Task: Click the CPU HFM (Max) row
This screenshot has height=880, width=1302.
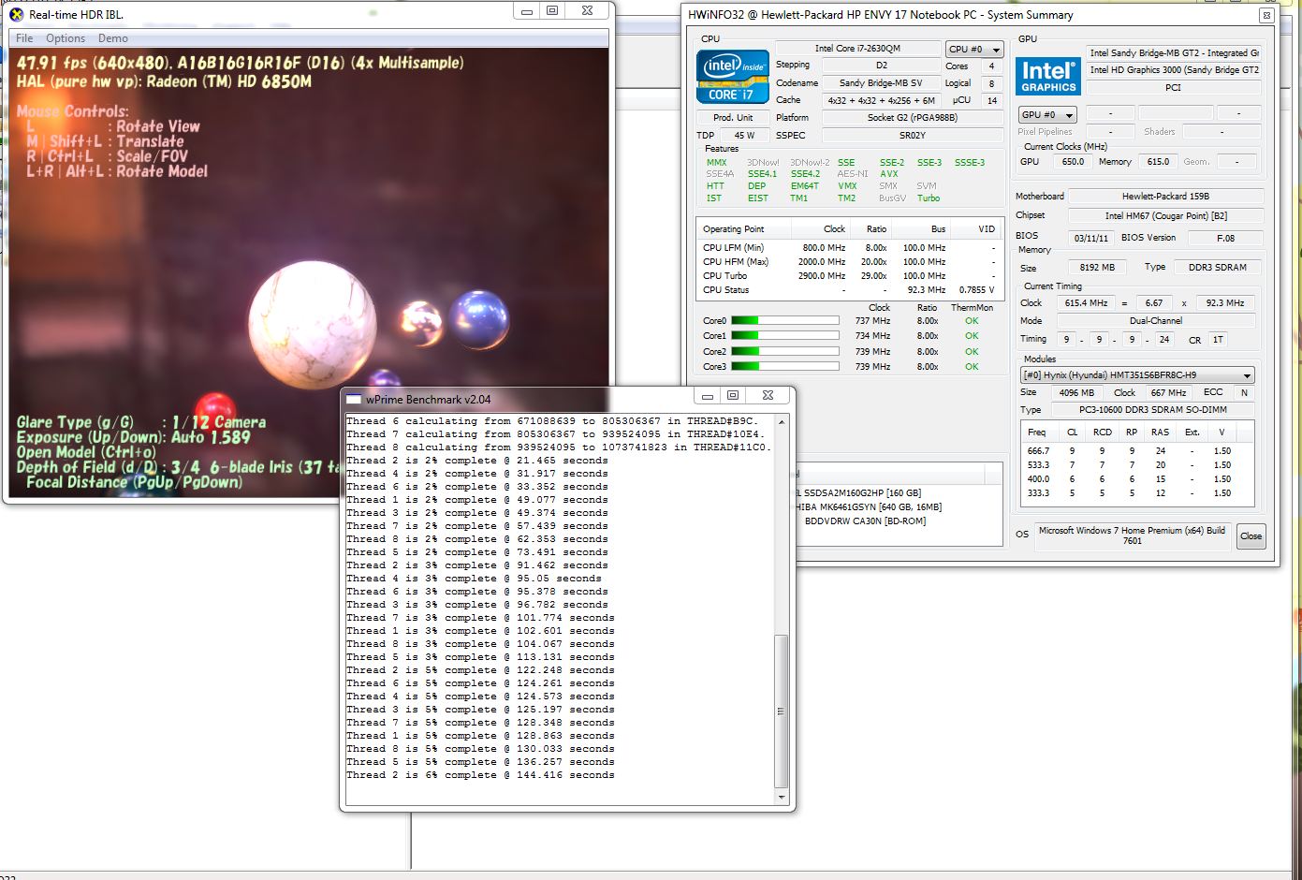Action: (848, 262)
